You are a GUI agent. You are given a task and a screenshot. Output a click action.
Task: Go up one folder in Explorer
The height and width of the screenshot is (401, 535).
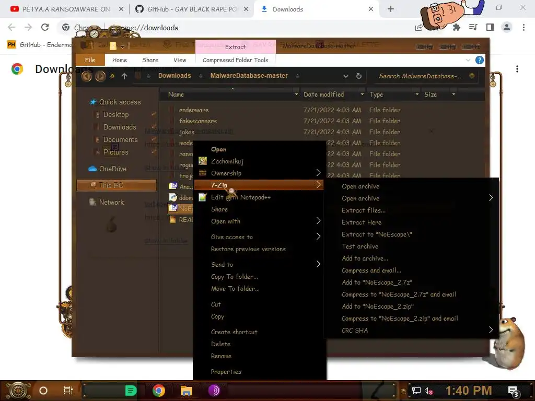pos(124,76)
